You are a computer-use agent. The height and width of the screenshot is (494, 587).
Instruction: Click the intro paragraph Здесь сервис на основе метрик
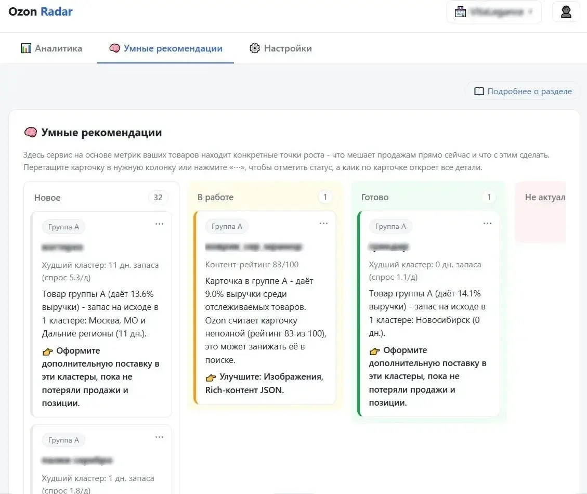tap(286, 161)
